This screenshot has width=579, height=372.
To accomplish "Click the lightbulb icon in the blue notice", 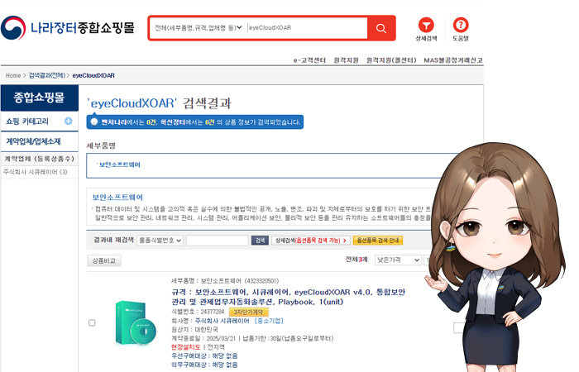I will (94, 122).
